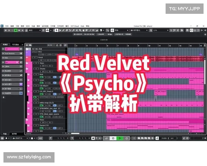Viewport: 207px width, 166px height.
Task: Open the color selector dropdown arrow
Action: click(103, 30)
